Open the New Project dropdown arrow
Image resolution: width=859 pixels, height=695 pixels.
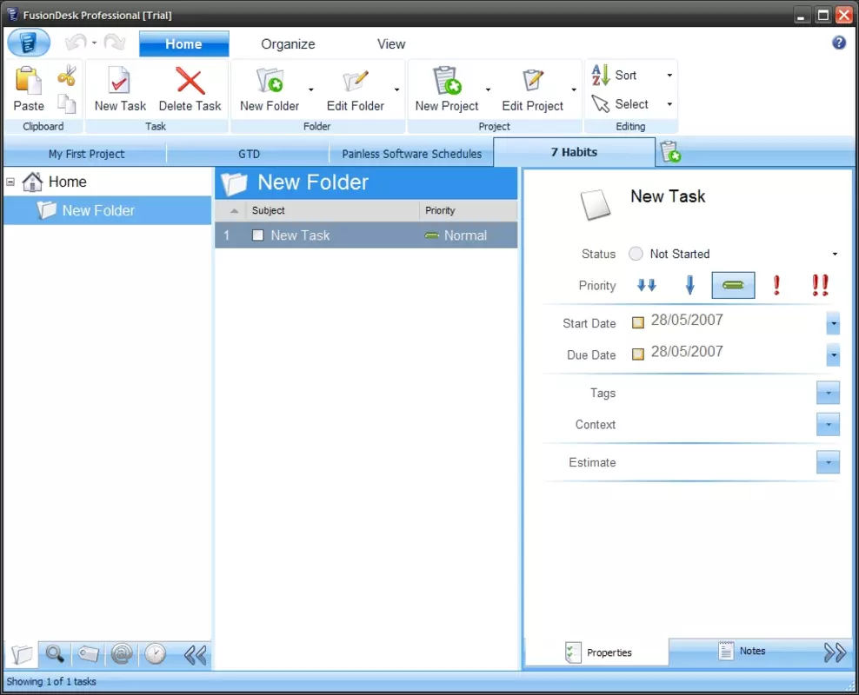coord(488,89)
